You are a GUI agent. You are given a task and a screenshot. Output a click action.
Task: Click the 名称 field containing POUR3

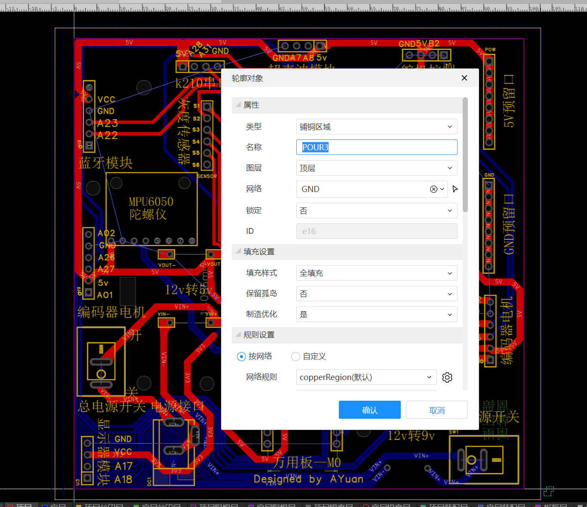376,147
